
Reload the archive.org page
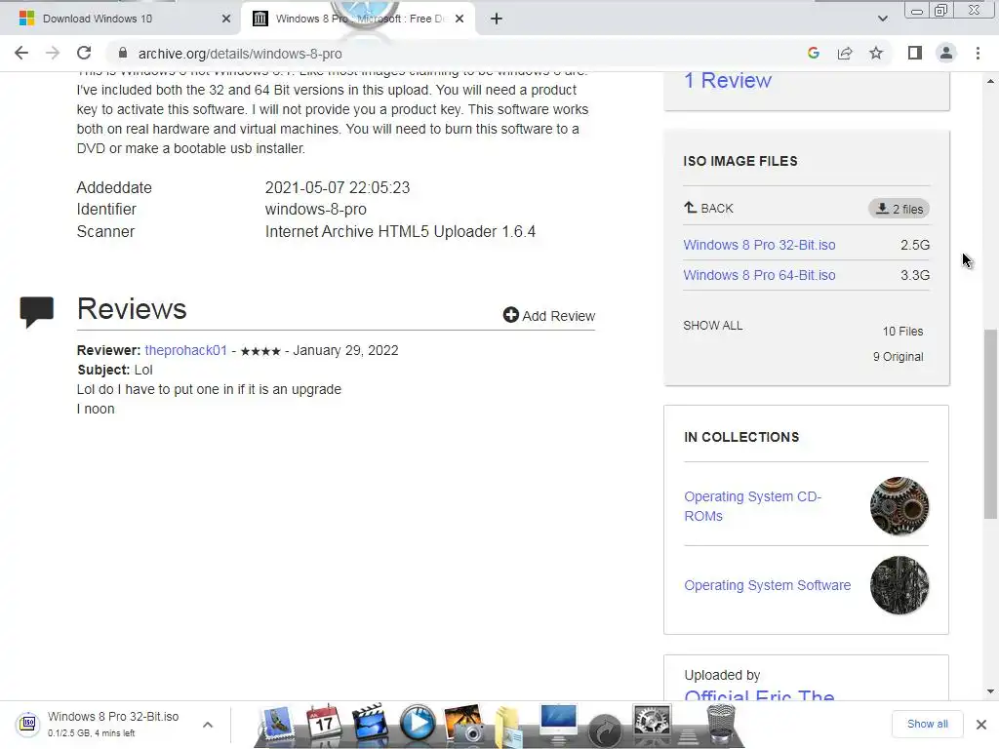pyautogui.click(x=84, y=53)
